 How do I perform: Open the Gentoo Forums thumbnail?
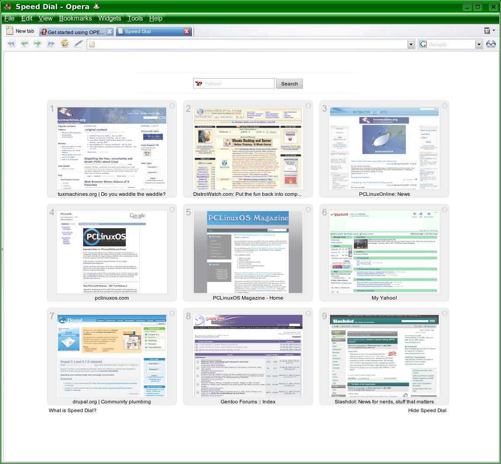[248, 356]
